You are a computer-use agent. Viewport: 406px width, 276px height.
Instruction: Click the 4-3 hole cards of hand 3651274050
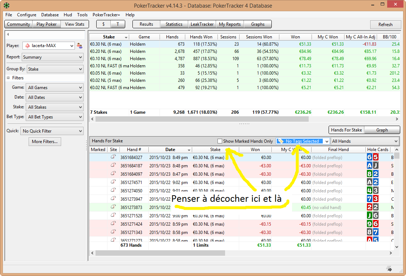[x=373, y=191]
